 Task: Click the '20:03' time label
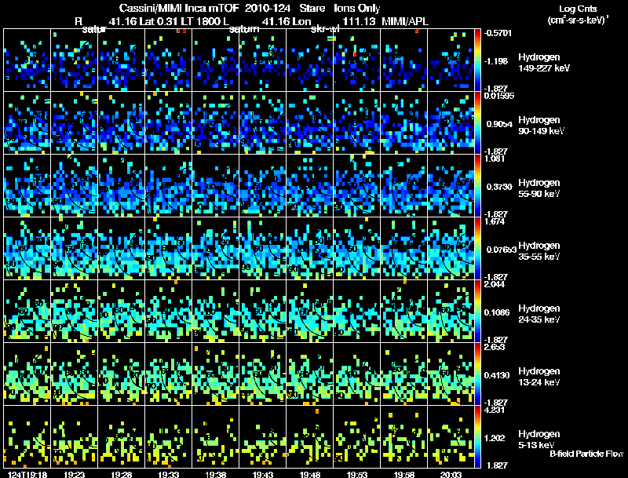pos(451,474)
